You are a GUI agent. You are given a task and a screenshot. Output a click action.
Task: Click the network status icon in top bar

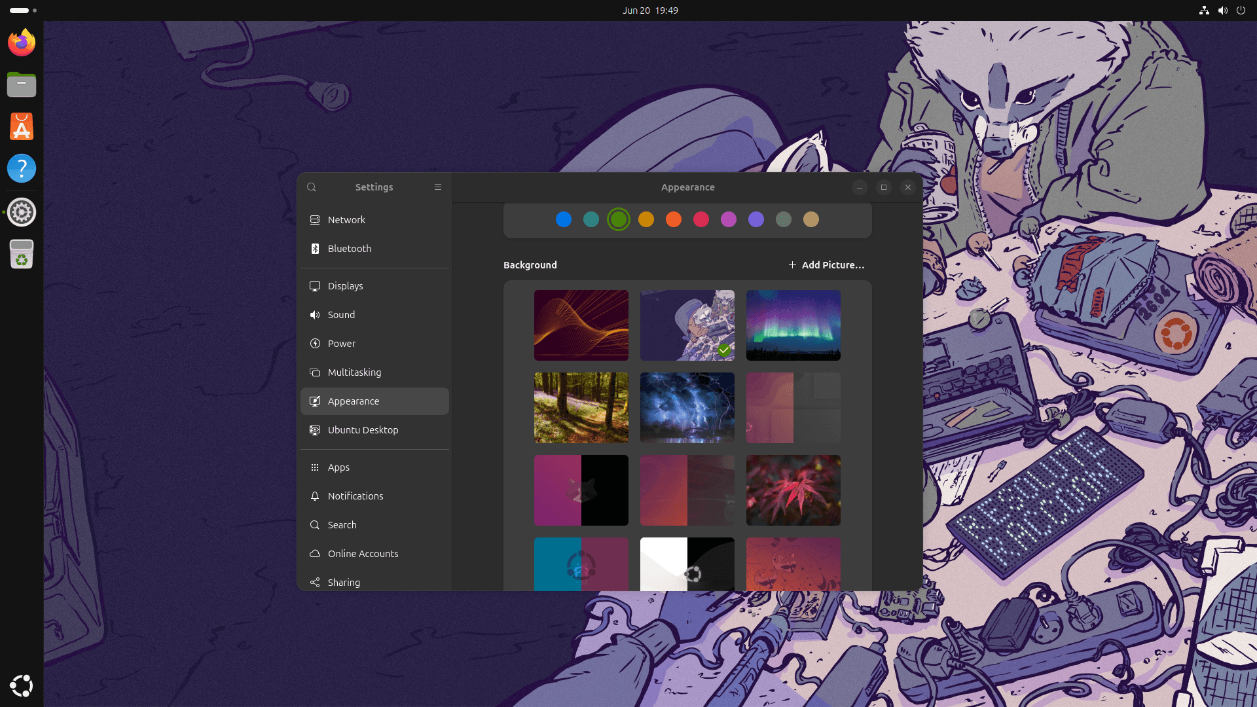[1204, 10]
